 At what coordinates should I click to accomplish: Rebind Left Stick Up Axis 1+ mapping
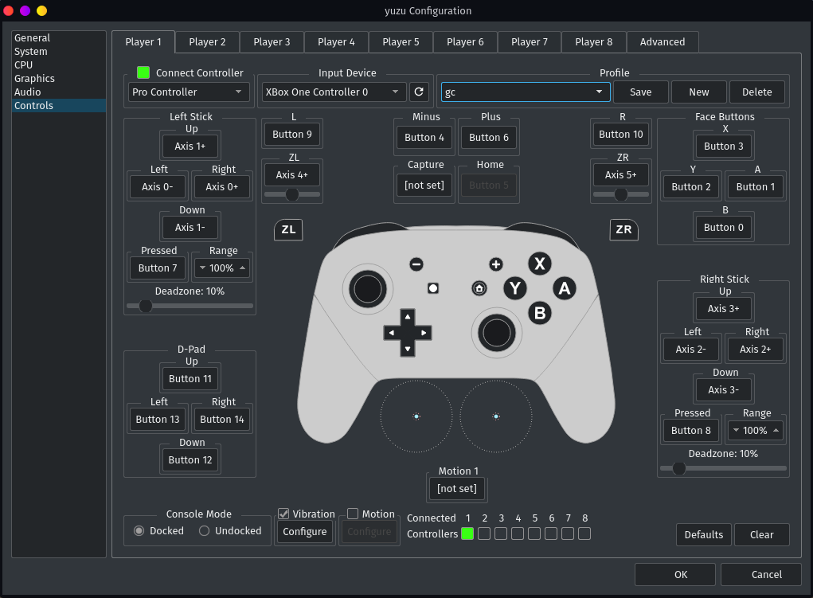click(190, 147)
